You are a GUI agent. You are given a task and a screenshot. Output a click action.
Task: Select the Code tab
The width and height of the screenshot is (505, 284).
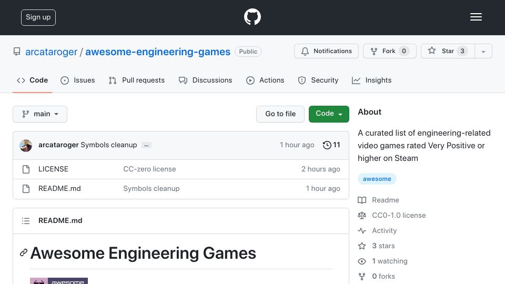[32, 80]
